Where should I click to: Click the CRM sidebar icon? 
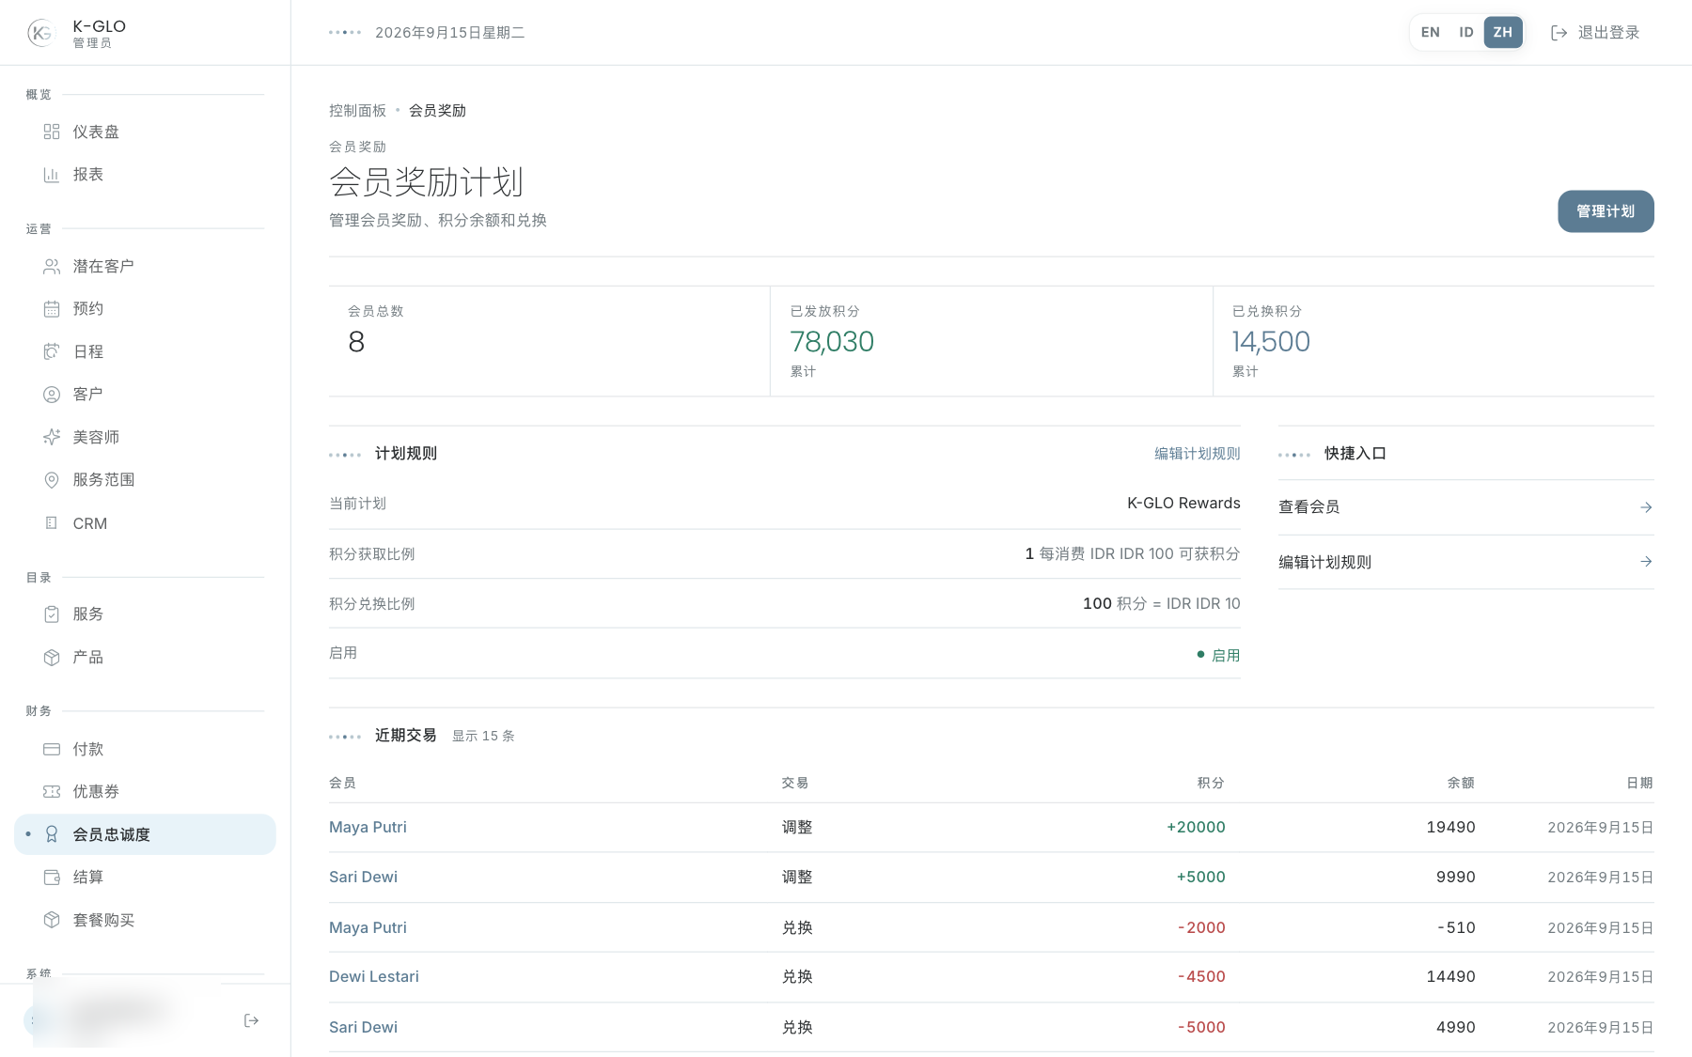click(x=52, y=523)
